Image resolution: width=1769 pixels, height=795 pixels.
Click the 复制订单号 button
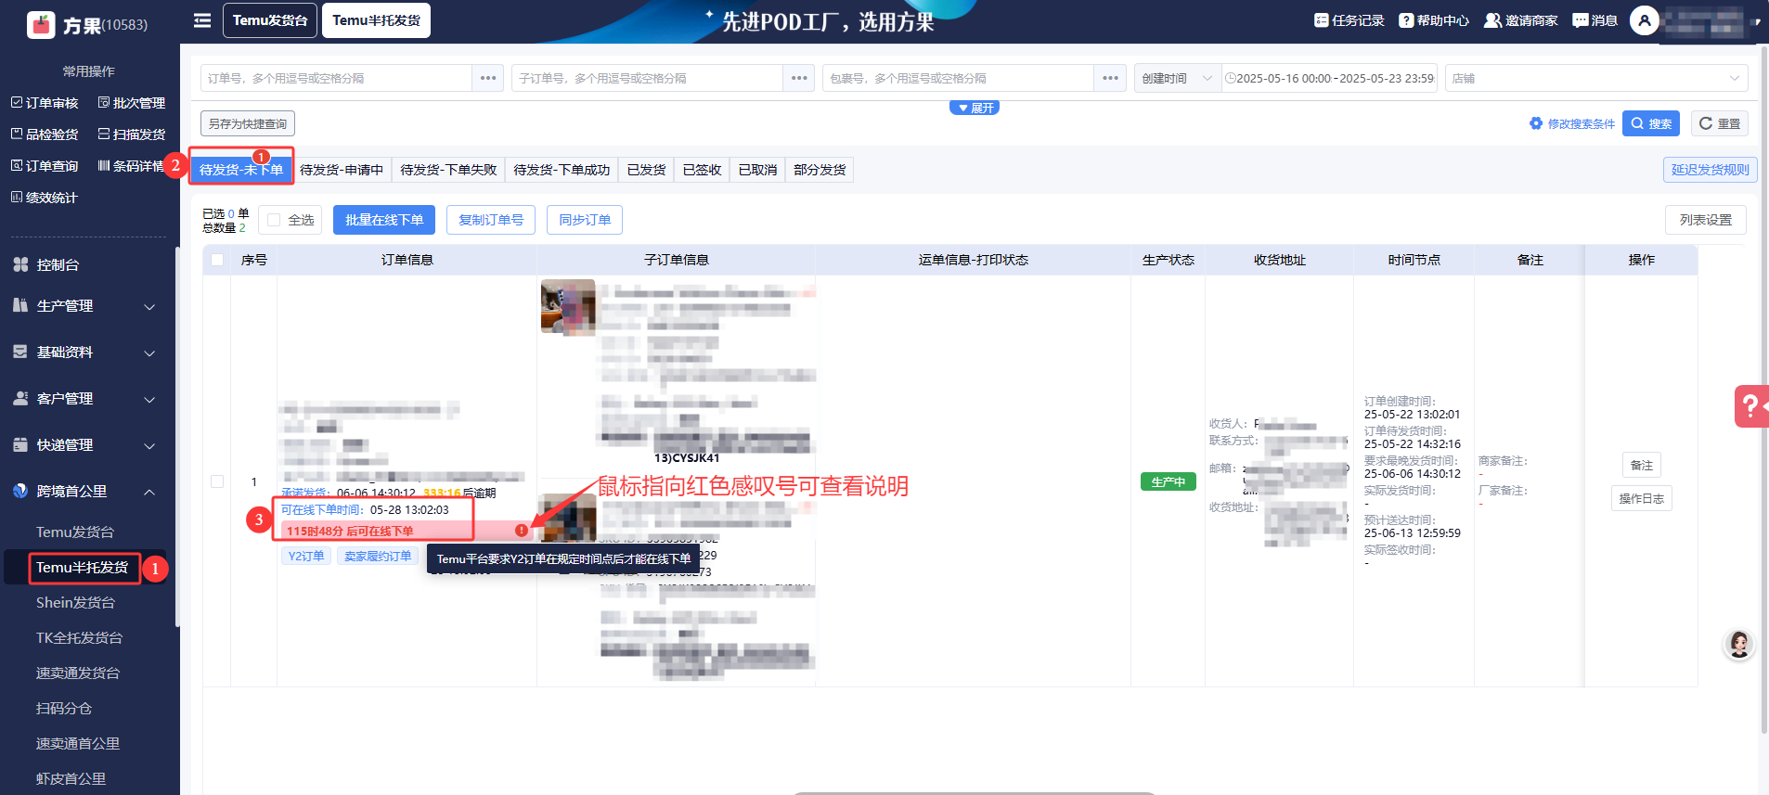pyautogui.click(x=491, y=220)
